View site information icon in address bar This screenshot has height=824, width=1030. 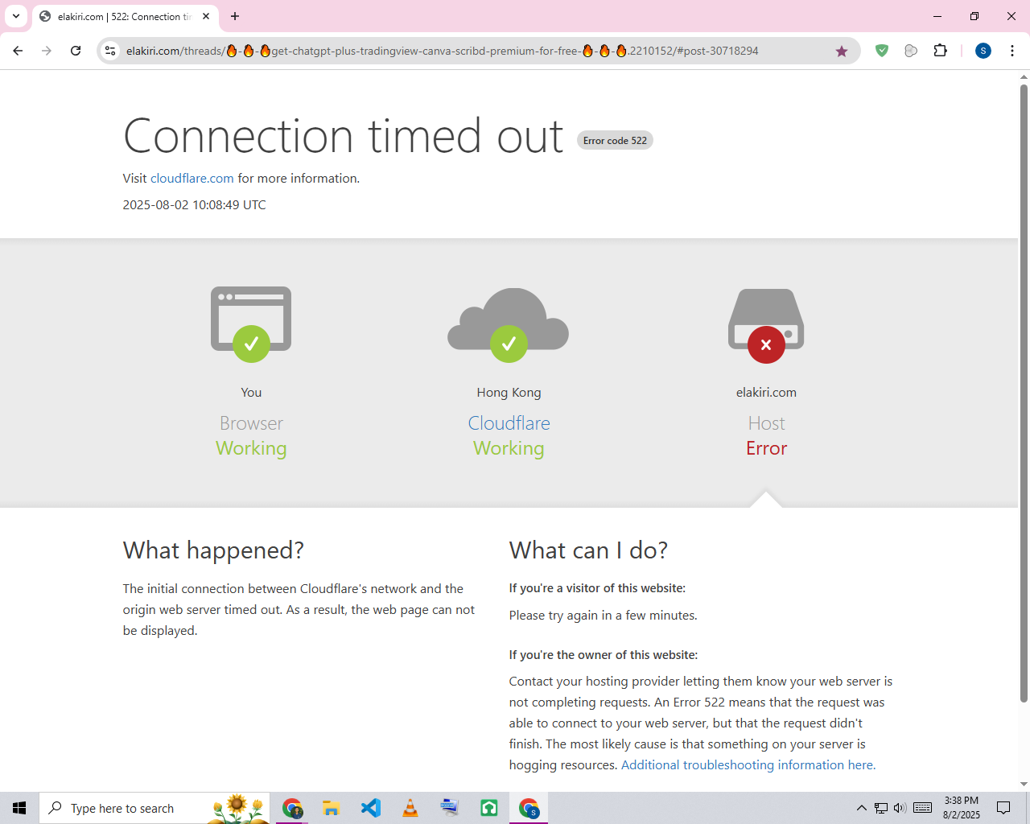point(110,51)
